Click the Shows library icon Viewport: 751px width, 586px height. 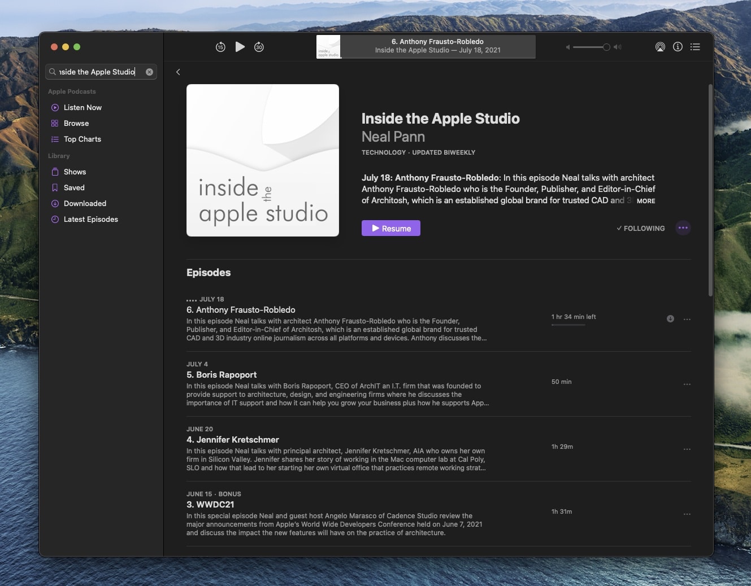55,172
